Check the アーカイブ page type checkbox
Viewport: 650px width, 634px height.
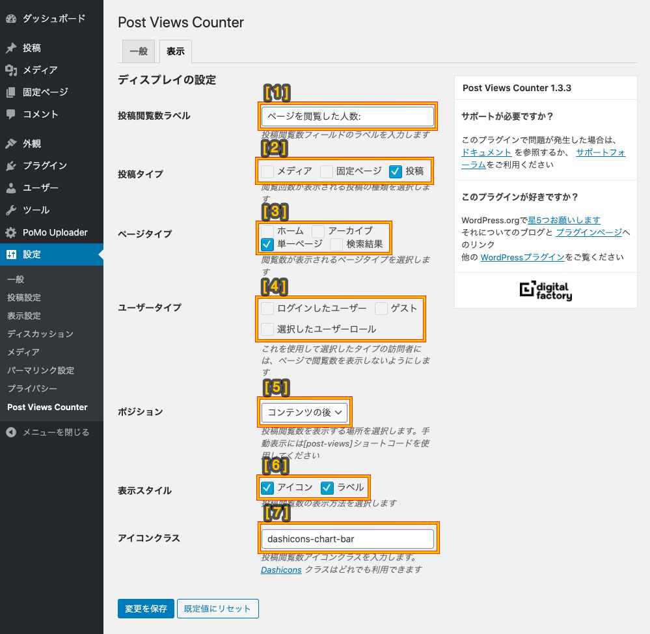(318, 231)
